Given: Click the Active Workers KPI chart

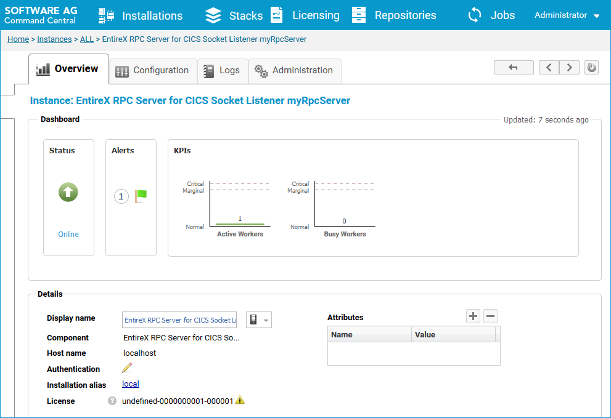Looking at the screenshot, I should (240, 208).
